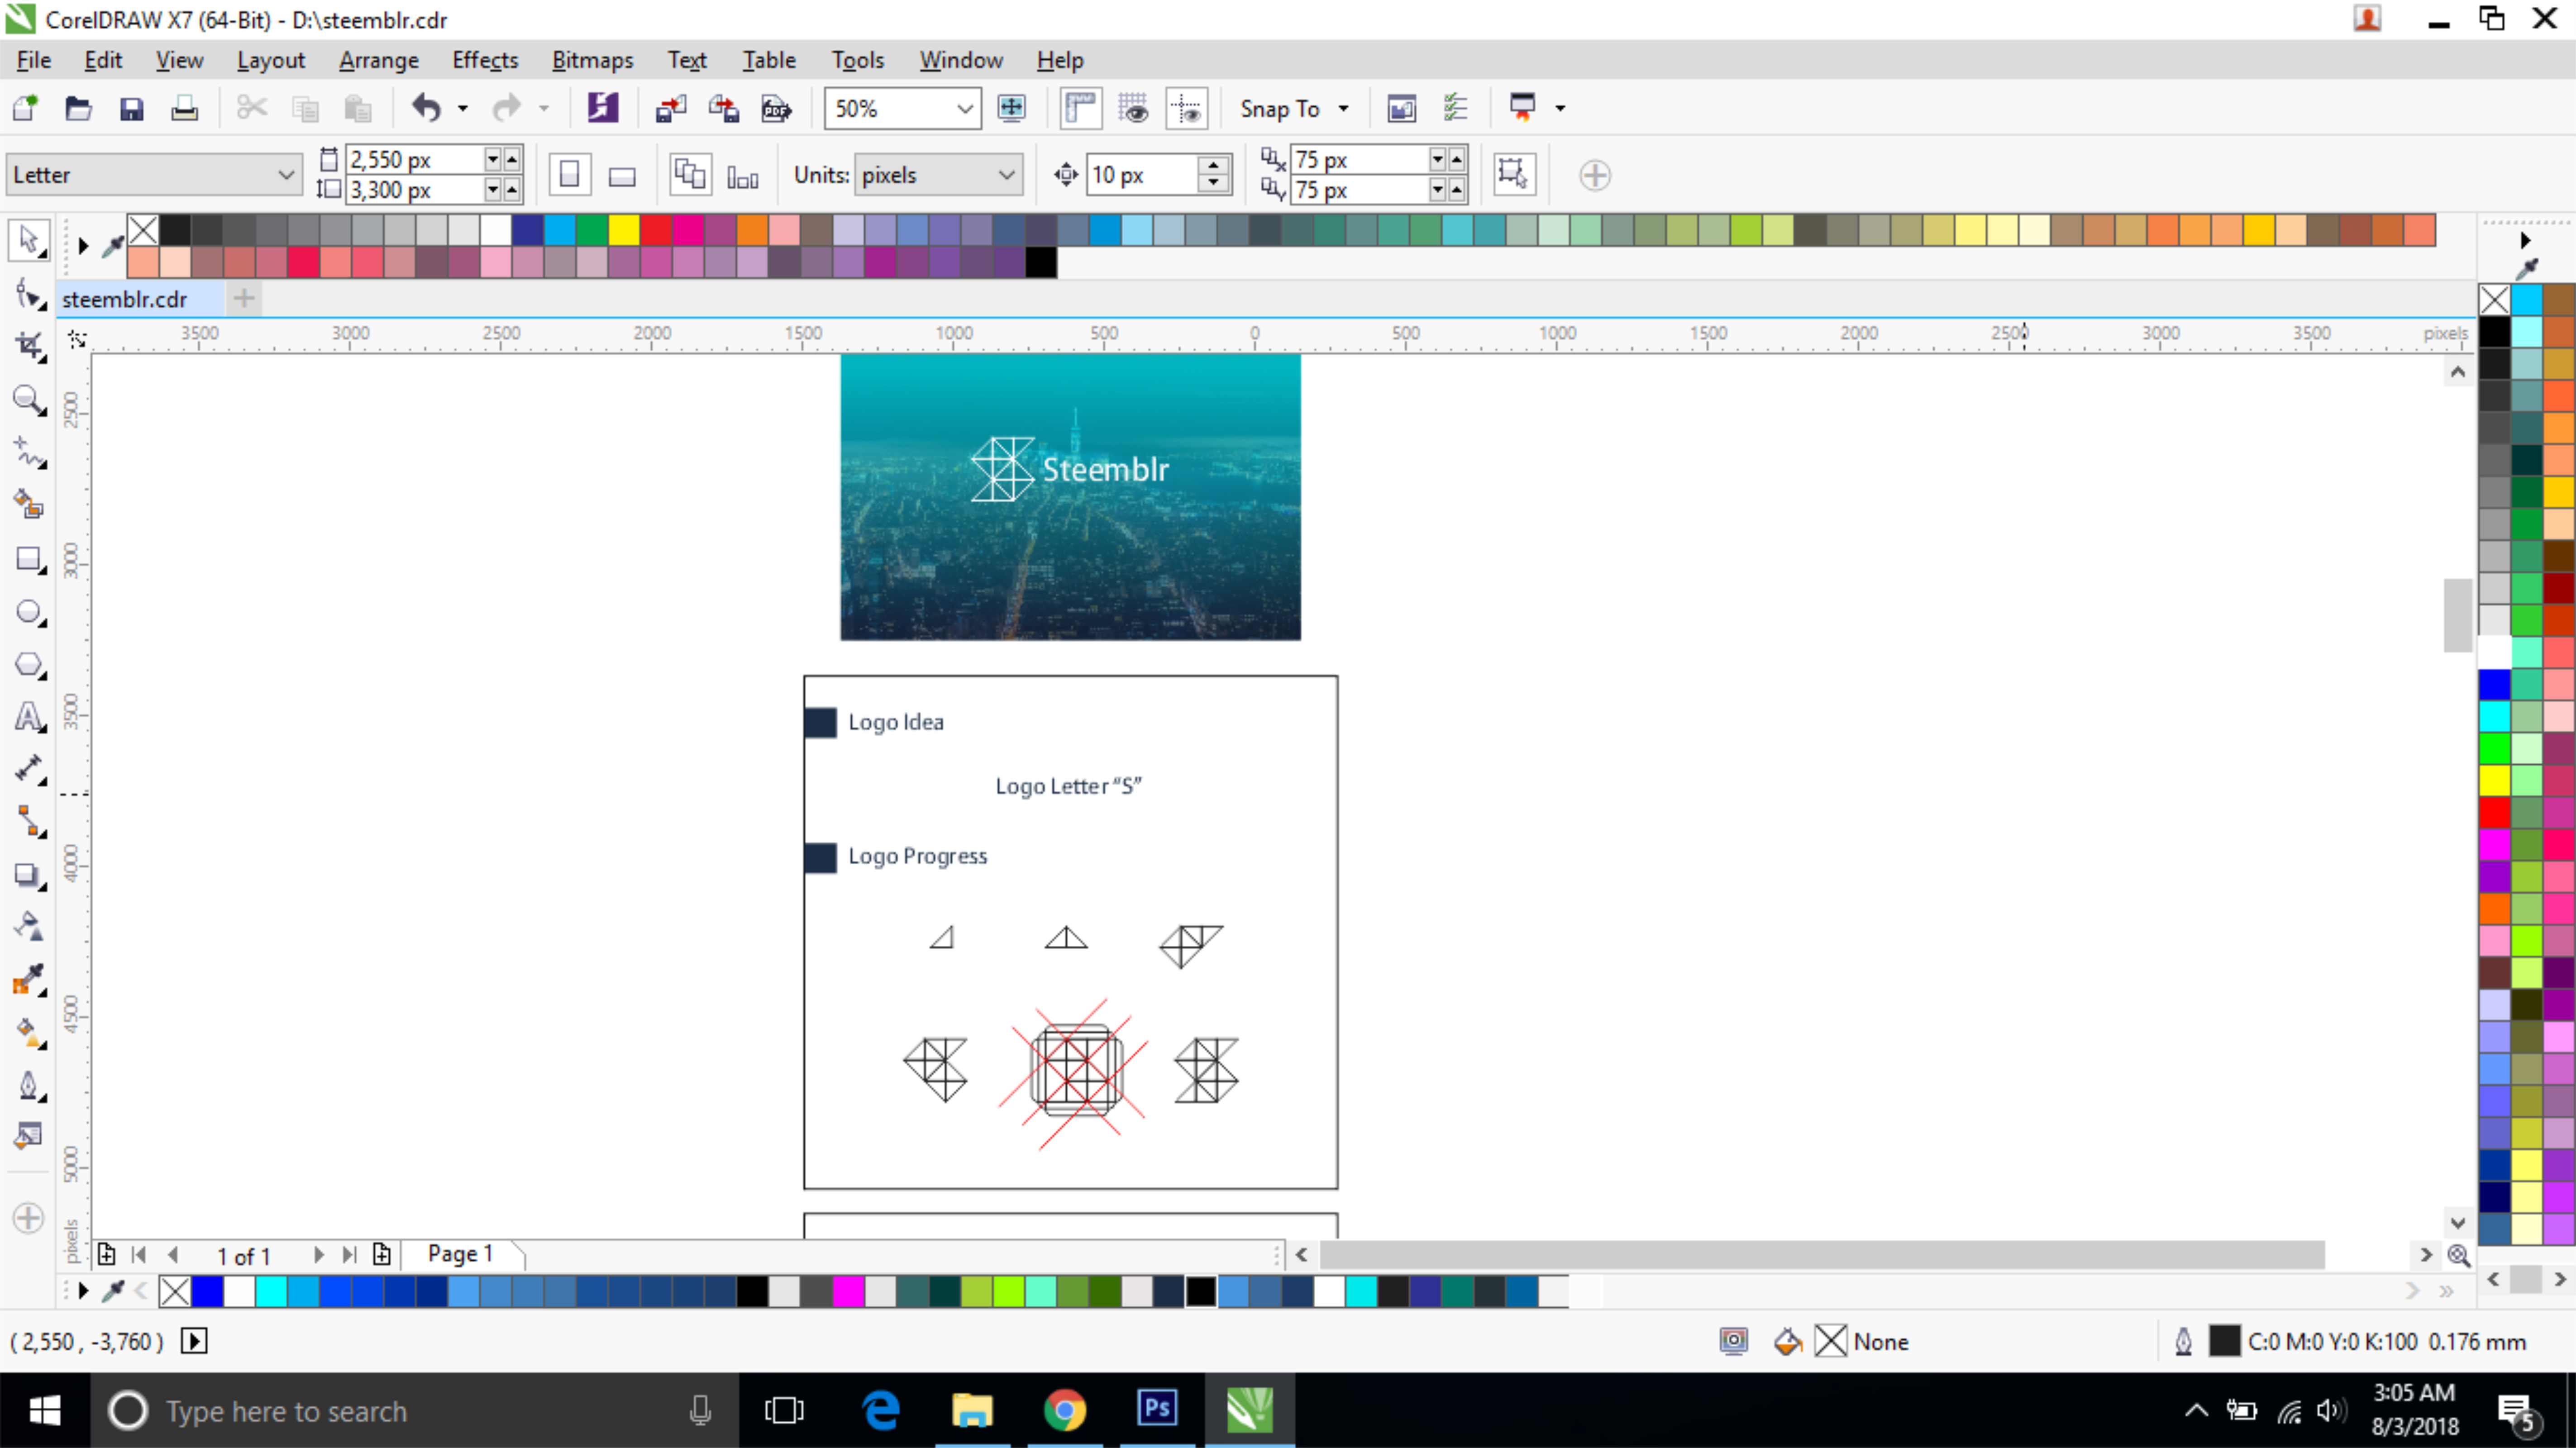Toggle Show Grid button
The image size is (2576, 1448).
[1133, 108]
